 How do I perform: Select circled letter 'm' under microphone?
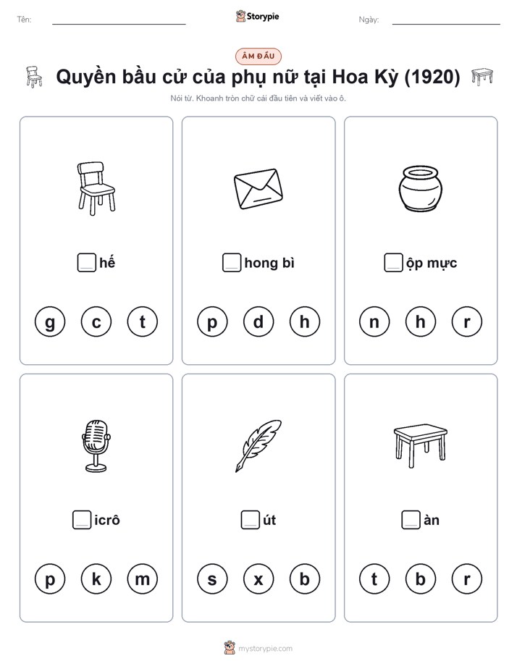point(143,579)
